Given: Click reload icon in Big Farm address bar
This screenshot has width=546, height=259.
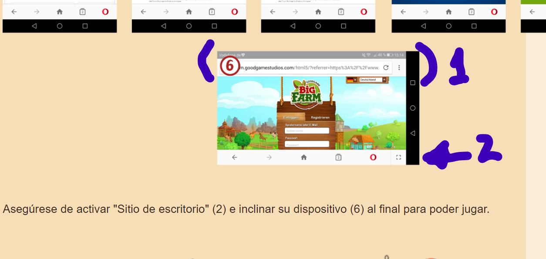Looking at the screenshot, I should coord(386,68).
